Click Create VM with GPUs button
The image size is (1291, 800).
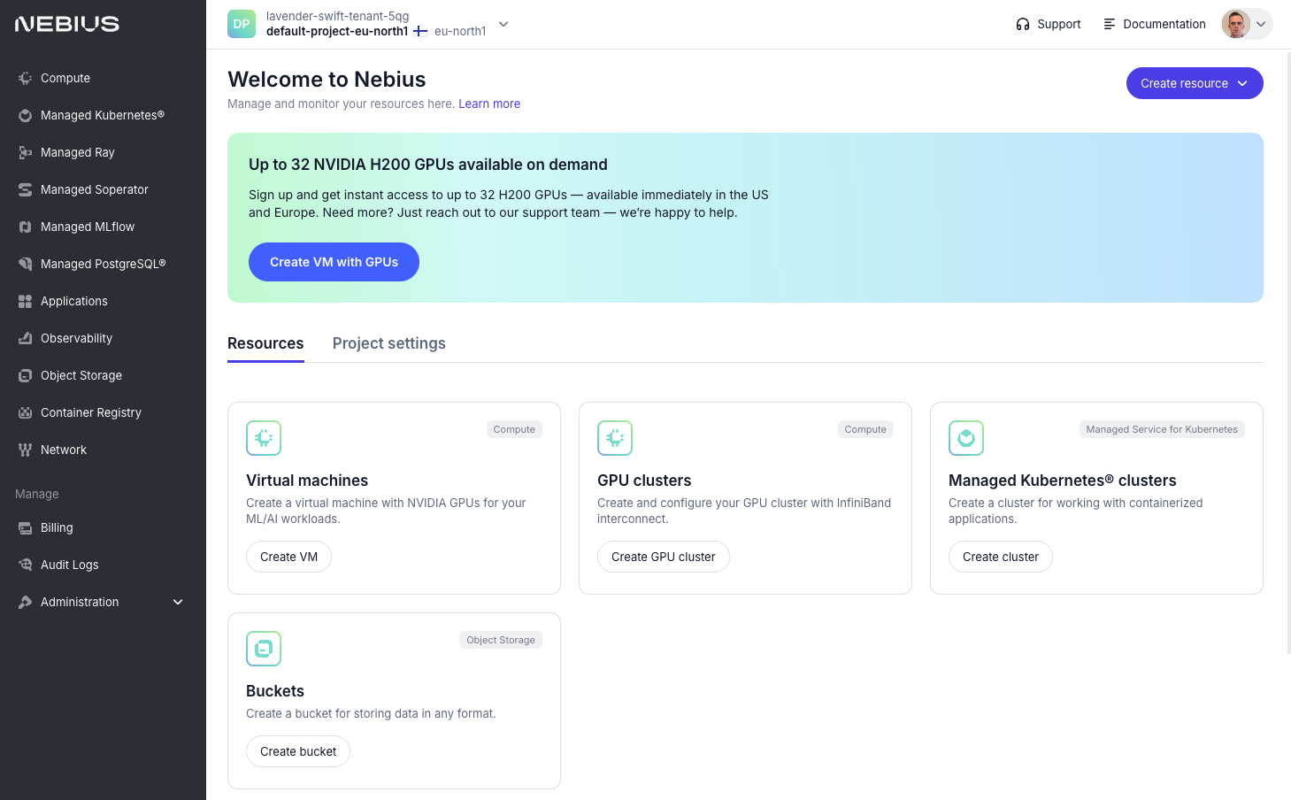click(x=334, y=262)
